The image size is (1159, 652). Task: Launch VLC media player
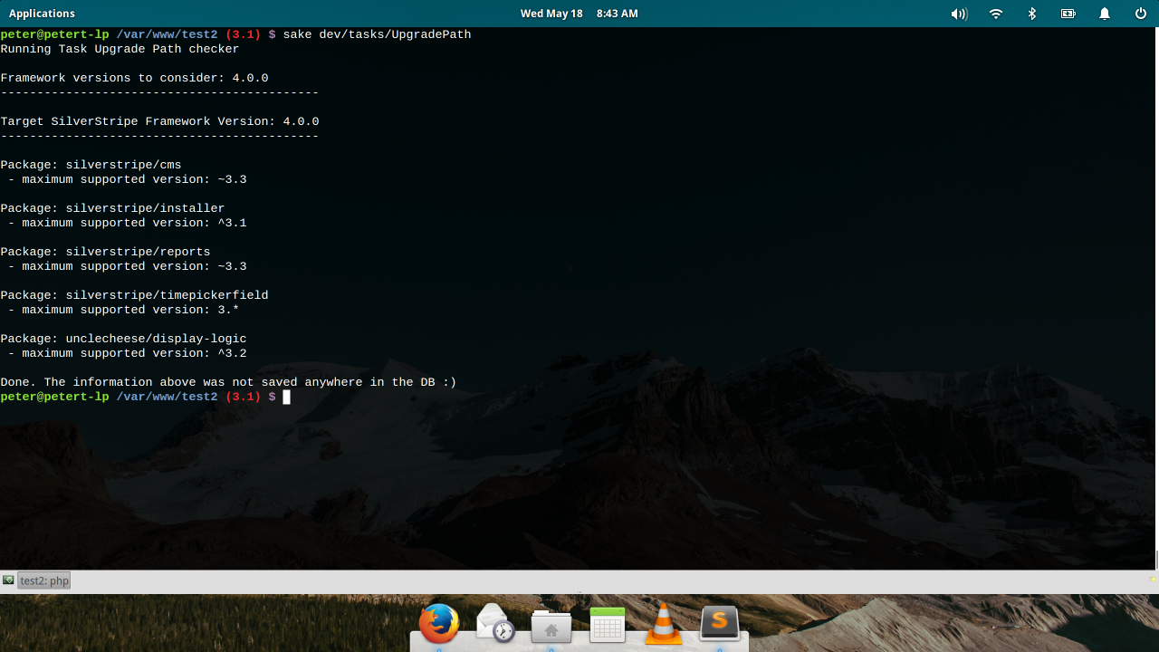pyautogui.click(x=663, y=625)
